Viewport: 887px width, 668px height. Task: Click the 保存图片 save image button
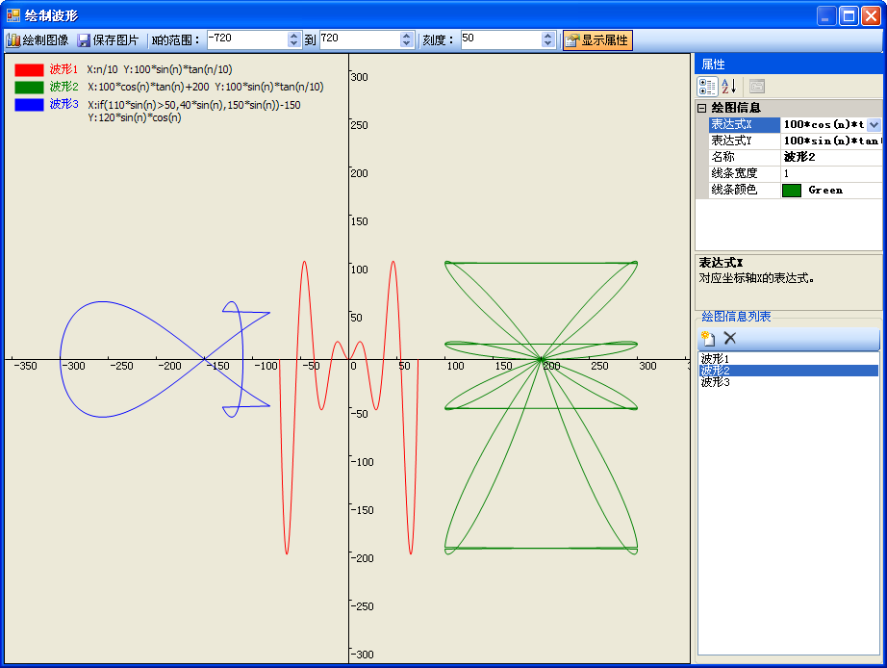tap(108, 40)
